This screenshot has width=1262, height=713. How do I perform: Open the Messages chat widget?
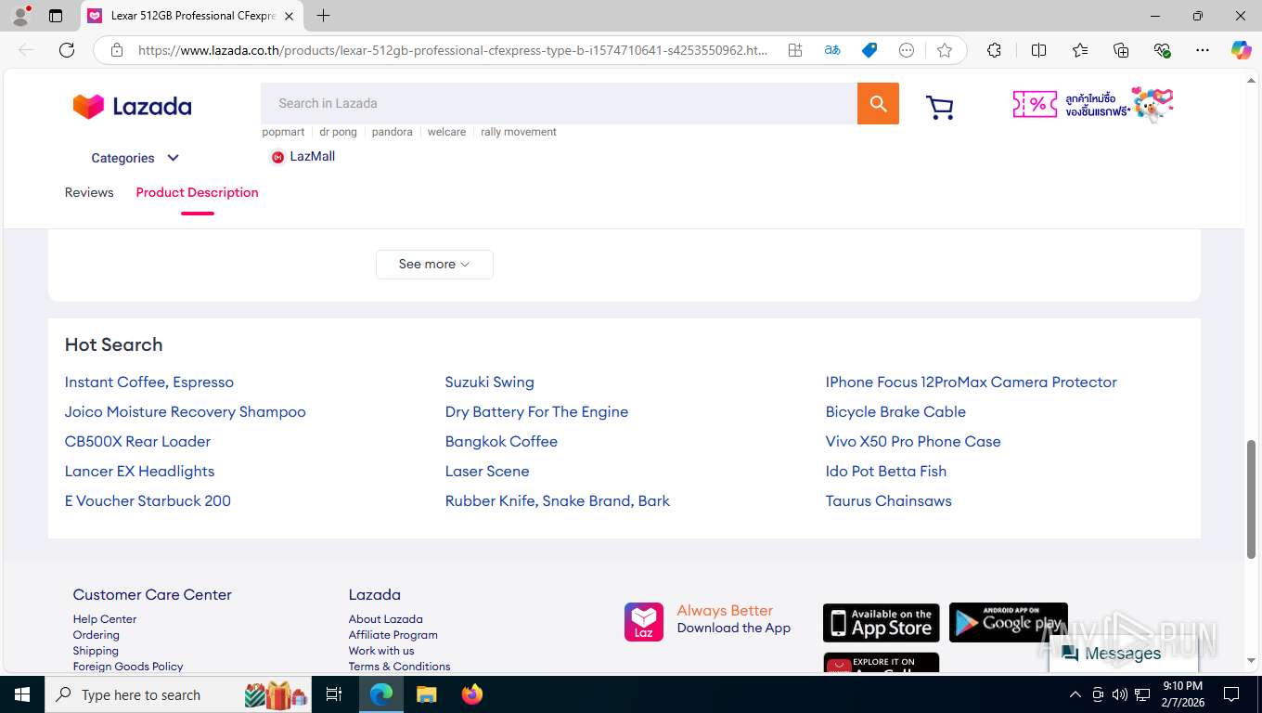coord(1123,654)
